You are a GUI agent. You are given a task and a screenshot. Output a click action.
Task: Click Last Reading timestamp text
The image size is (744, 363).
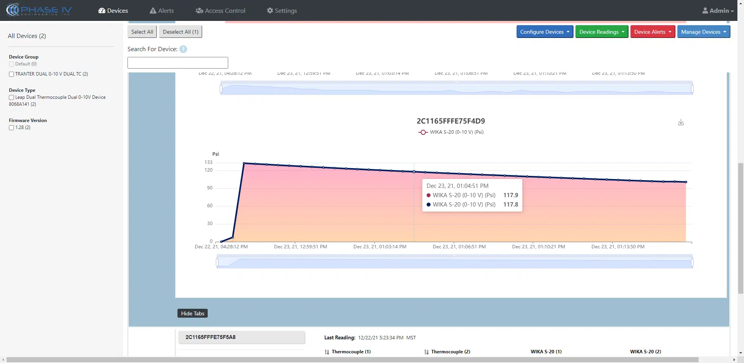click(x=387, y=338)
